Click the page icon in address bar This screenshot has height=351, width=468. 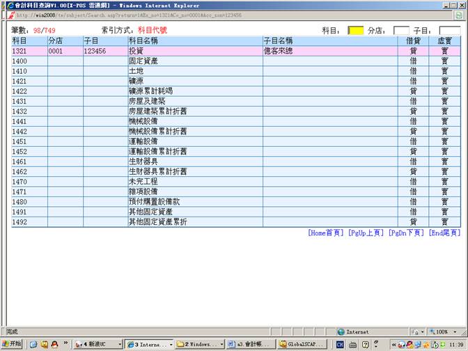click(x=12, y=15)
